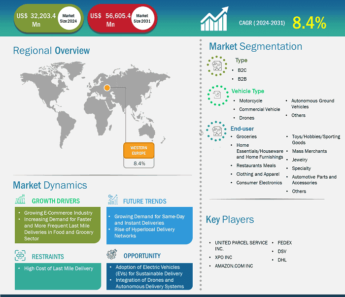Click 'UNITED PARCEL SERVICE INC.' player
This screenshot has width=345, height=297.
point(241,246)
